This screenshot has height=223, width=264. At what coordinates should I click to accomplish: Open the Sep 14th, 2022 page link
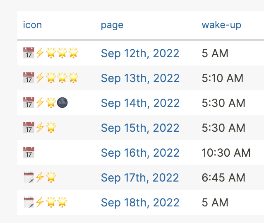click(x=140, y=103)
